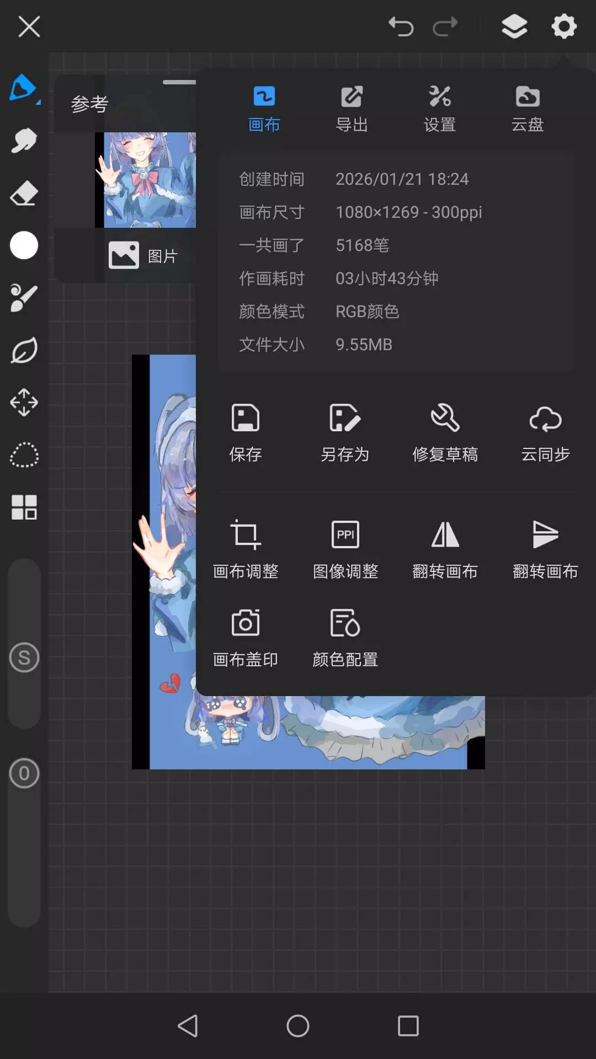596x1059 pixels.
Task: Select the eraser tool
Action: pos(24,193)
